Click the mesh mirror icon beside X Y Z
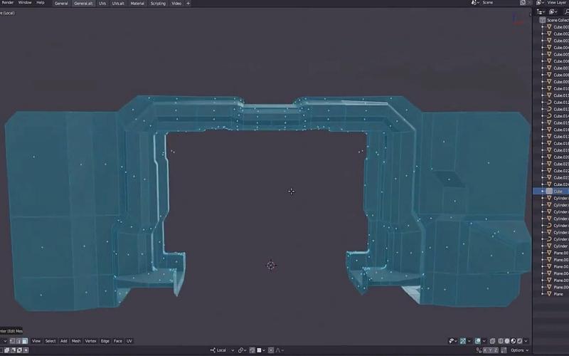 (x=479, y=350)
